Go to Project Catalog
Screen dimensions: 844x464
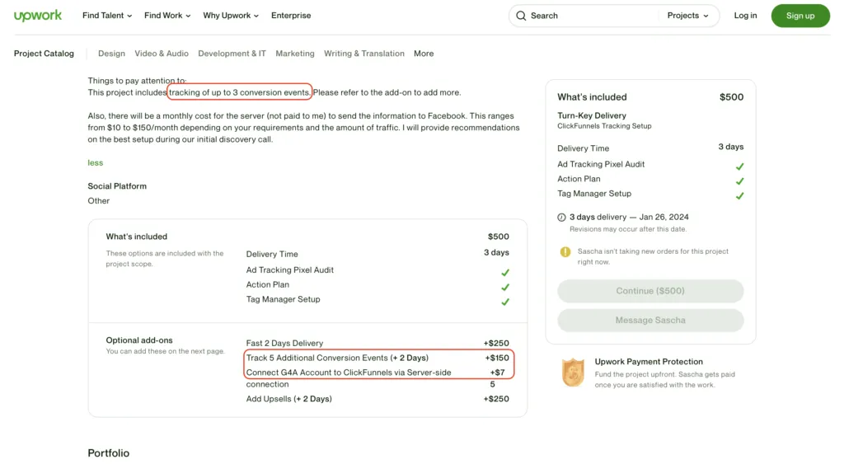tap(45, 54)
